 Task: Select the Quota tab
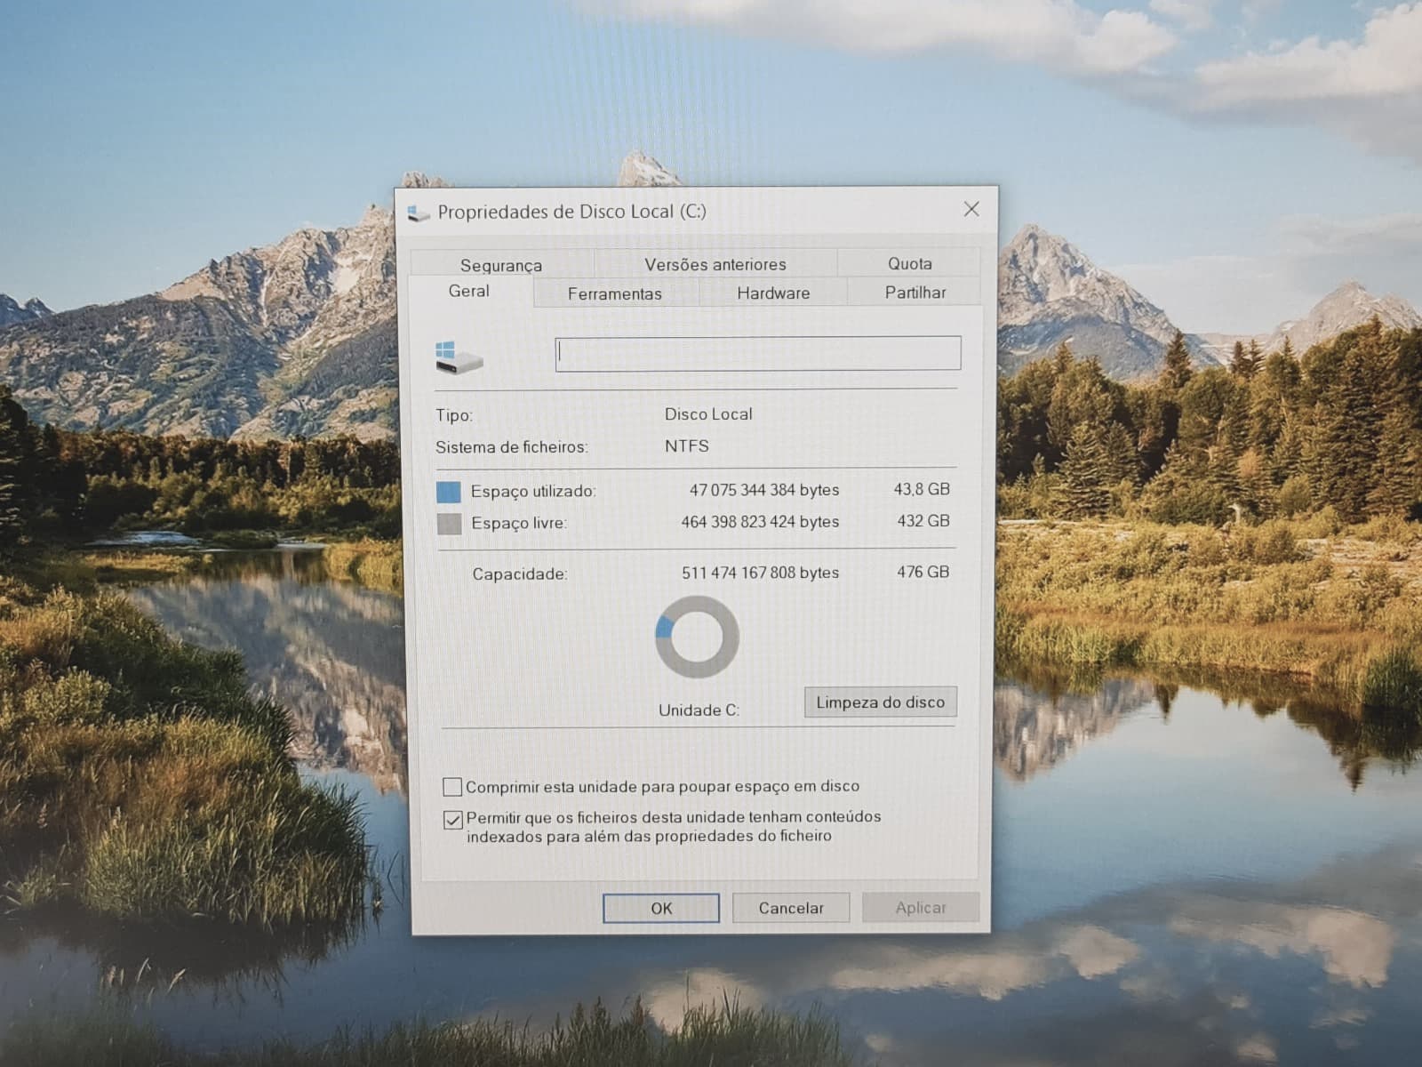pos(909,262)
